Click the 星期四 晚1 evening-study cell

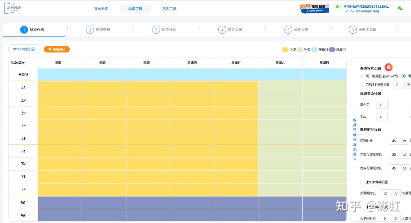[192, 202]
